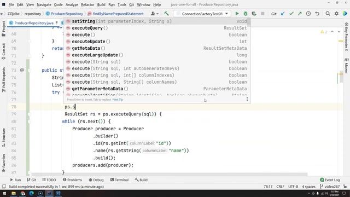
Task: Open the Commit tool window
Action: pyautogui.click(x=4, y=51)
